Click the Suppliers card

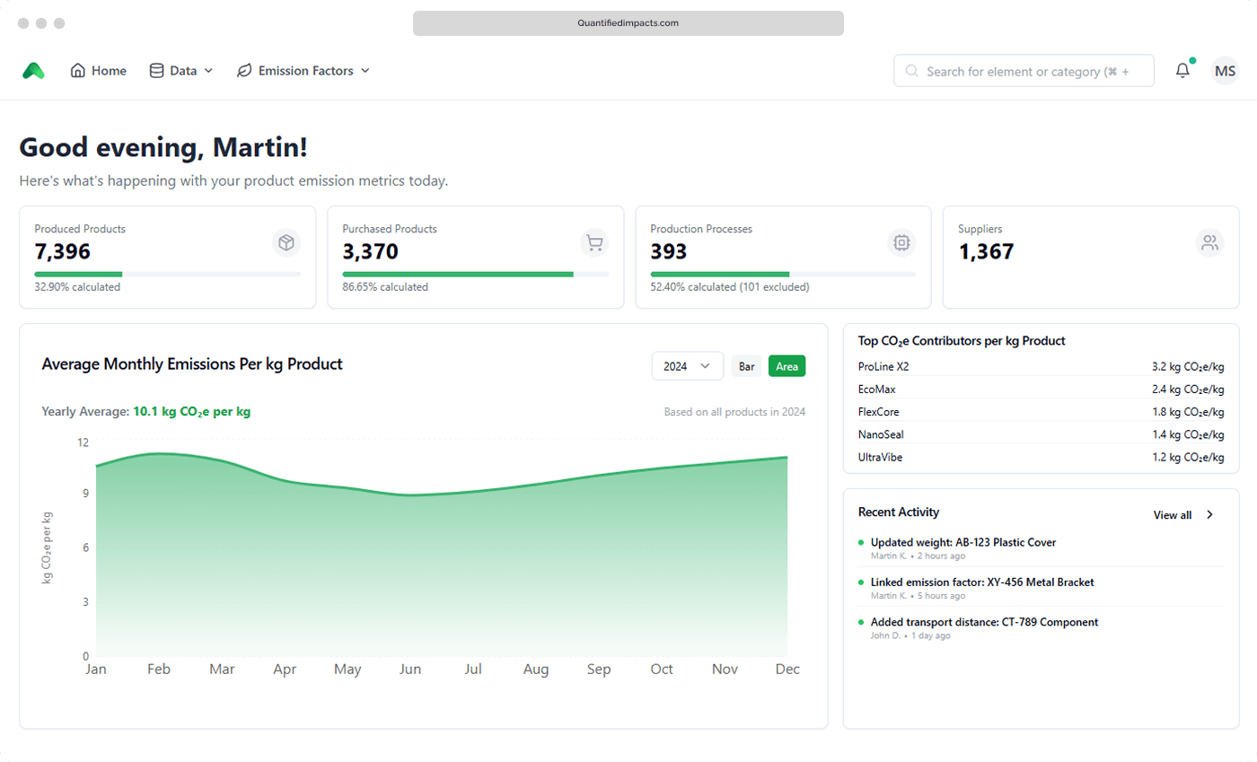[x=1091, y=258]
